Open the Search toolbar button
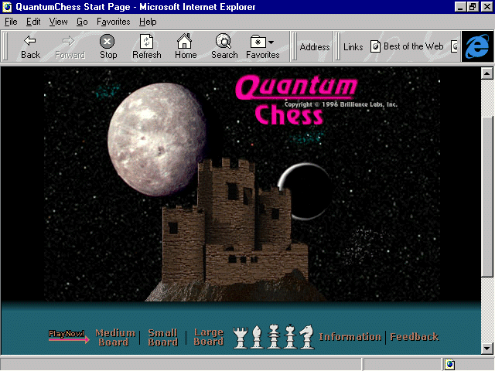495x371 pixels. point(224,46)
